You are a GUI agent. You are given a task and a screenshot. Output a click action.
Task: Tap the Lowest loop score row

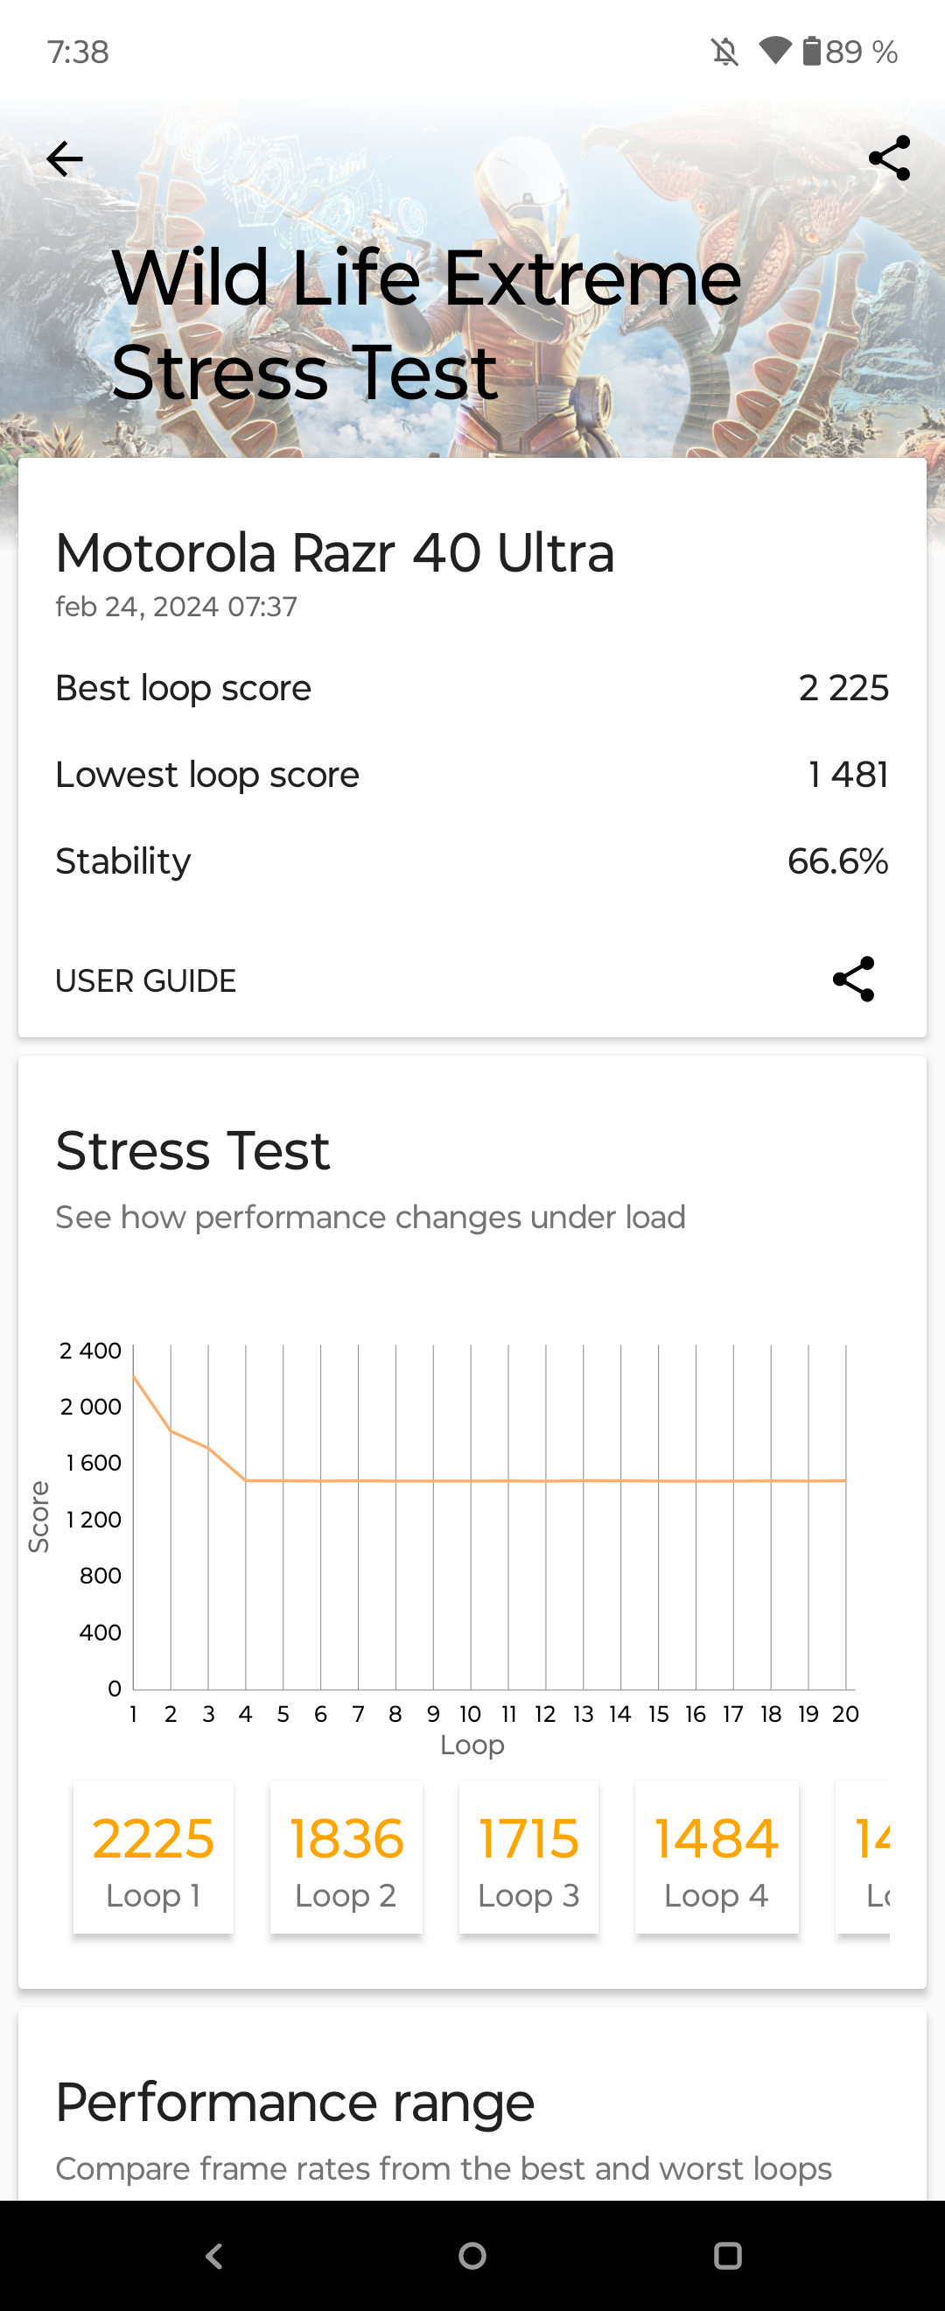(472, 774)
